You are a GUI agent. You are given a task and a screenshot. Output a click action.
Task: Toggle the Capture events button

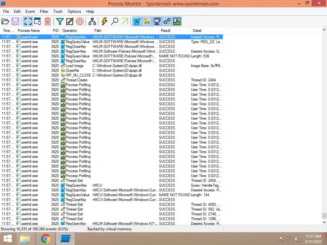tap(28, 21)
